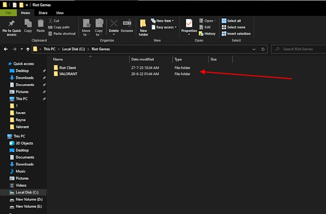Sort by Date modified column
This screenshot has width=326, height=214.
coord(151,59)
